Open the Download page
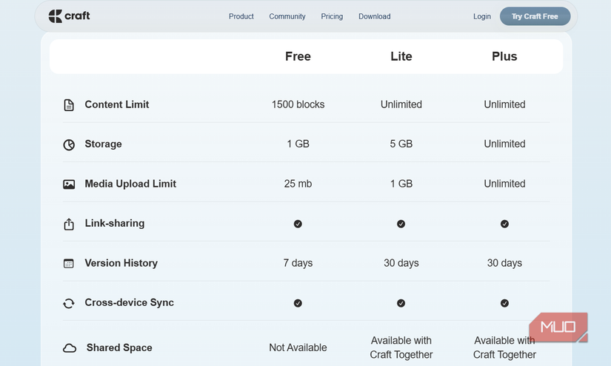This screenshot has height=366, width=611. tap(375, 16)
